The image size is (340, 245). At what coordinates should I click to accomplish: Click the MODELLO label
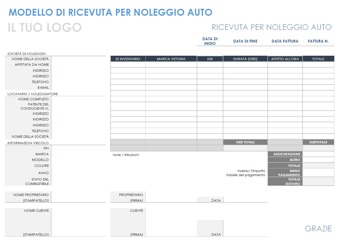click(x=40, y=160)
